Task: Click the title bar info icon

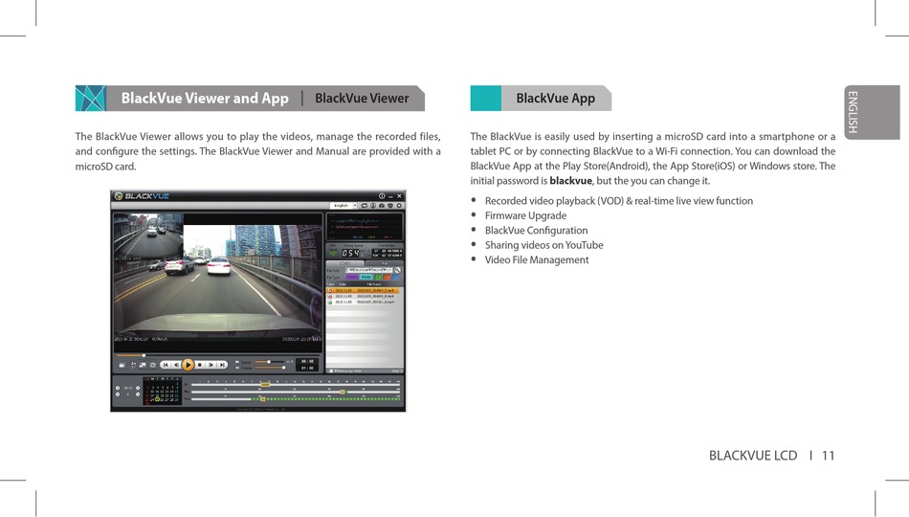Action: [382, 196]
